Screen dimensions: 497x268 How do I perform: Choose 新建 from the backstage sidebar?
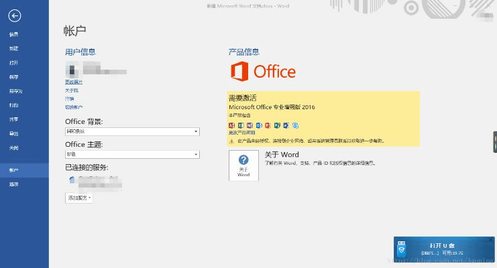coord(13,48)
